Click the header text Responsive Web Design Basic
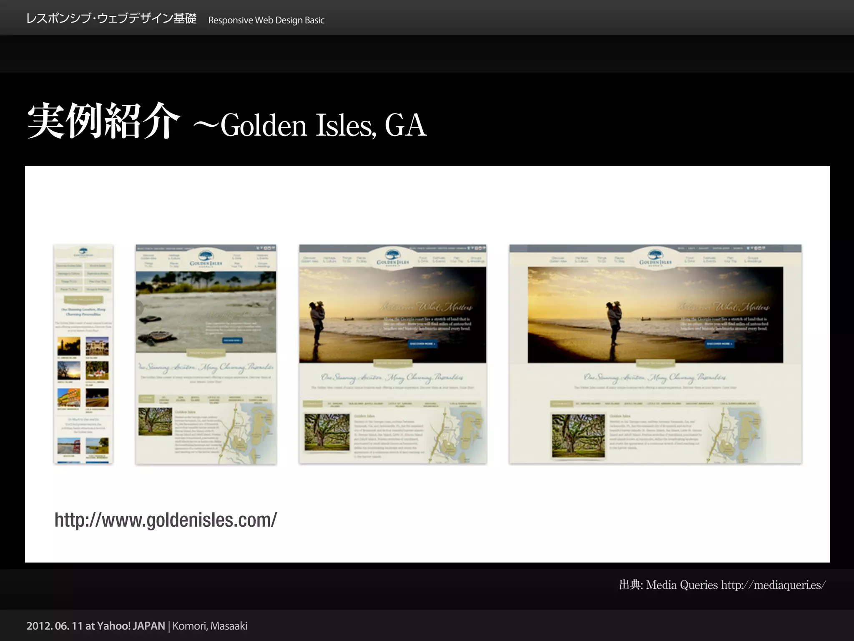This screenshot has width=854, height=641. point(266,20)
